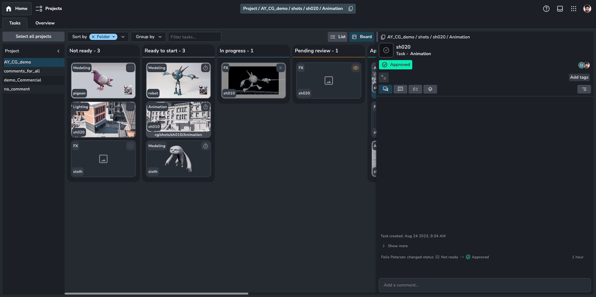This screenshot has width=596, height=297.
Task: Open the app grid launcher icon
Action: pos(573,9)
